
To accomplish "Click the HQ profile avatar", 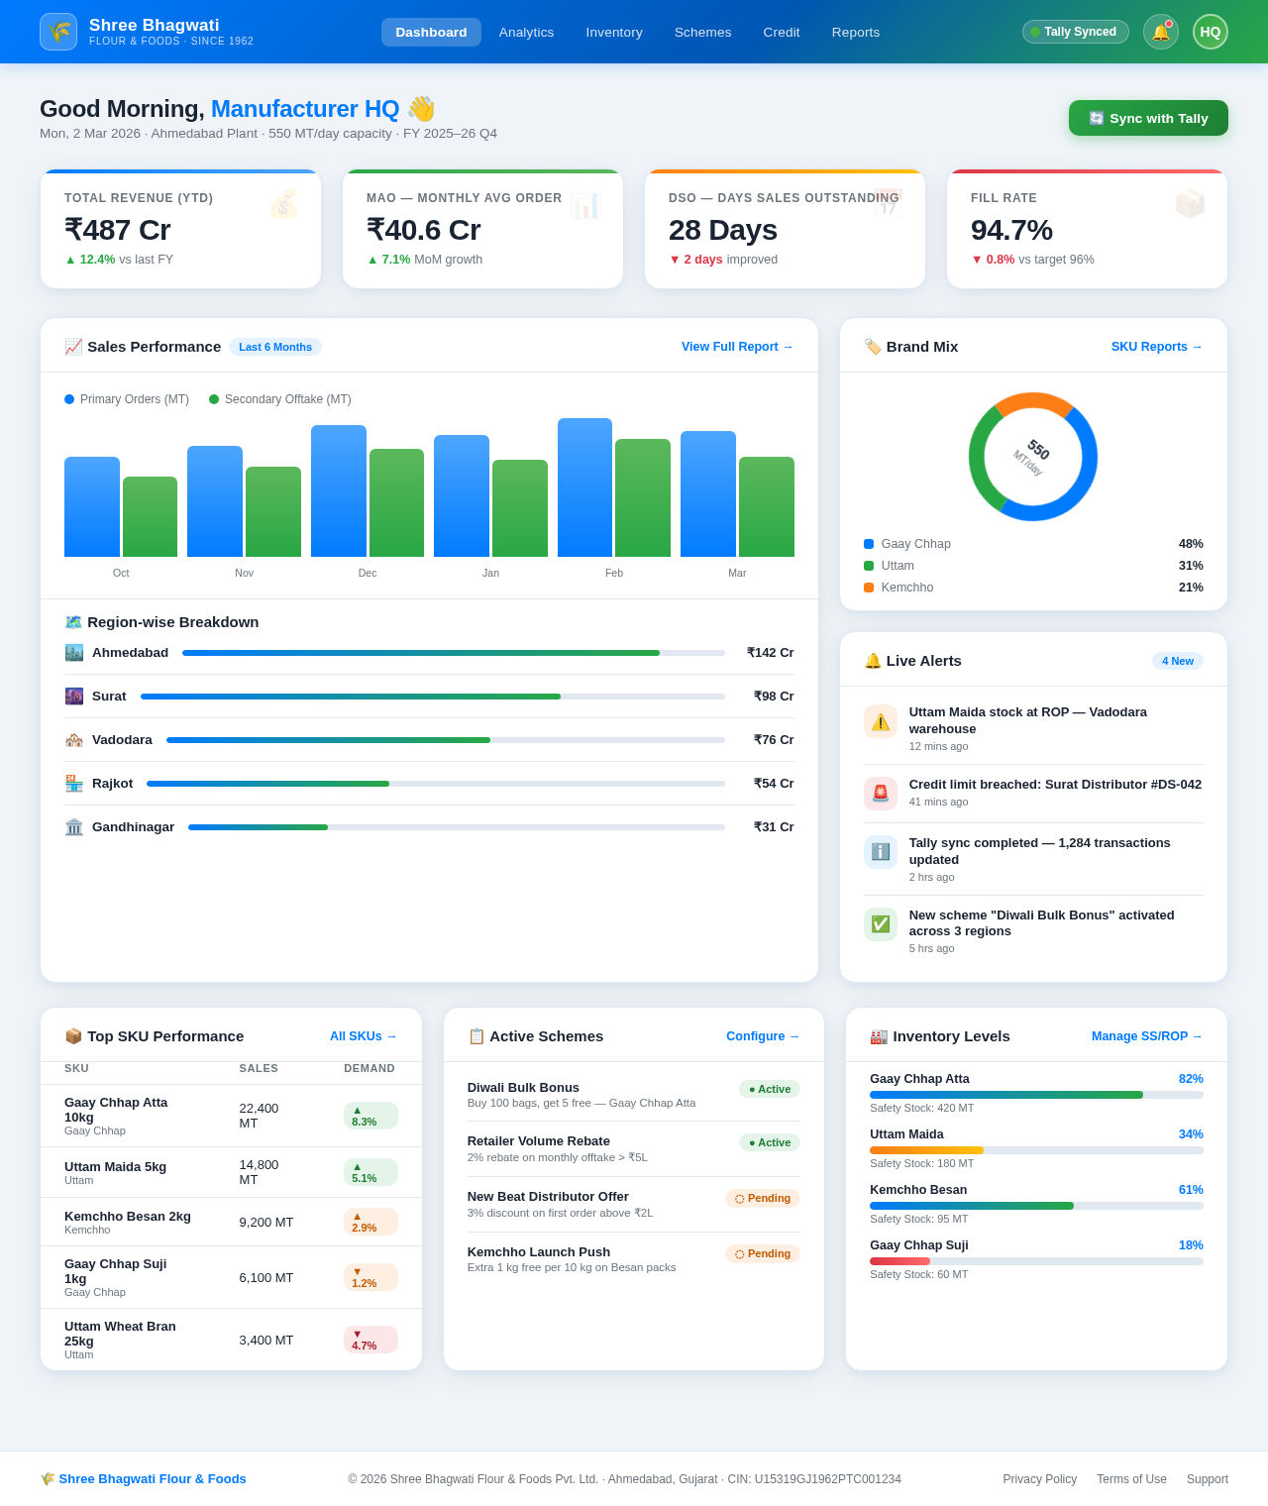I will pos(1210,32).
